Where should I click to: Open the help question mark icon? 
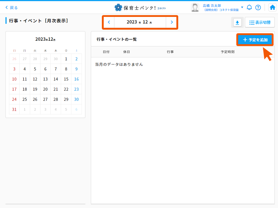258,8
